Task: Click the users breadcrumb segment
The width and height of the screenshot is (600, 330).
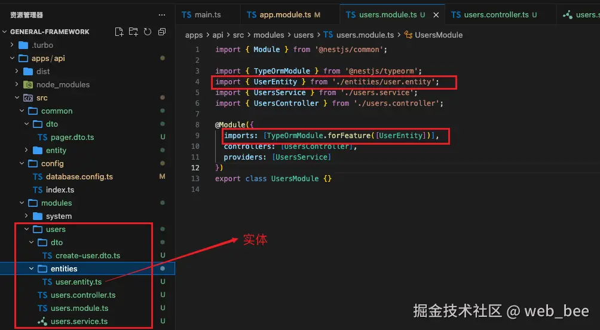Action: 304,35
